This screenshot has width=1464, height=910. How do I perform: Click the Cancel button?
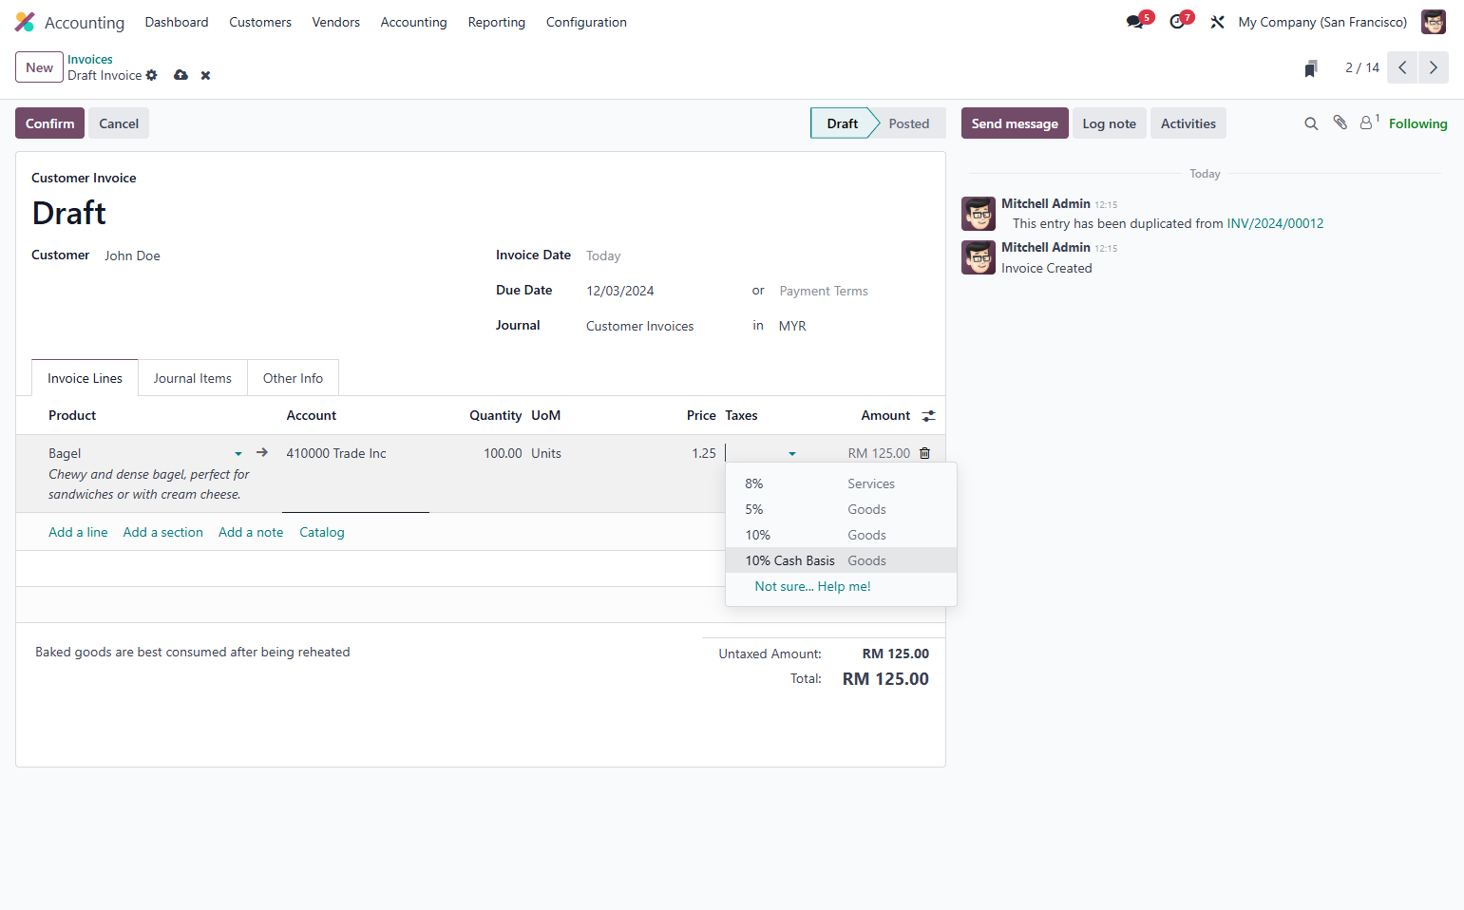click(119, 123)
